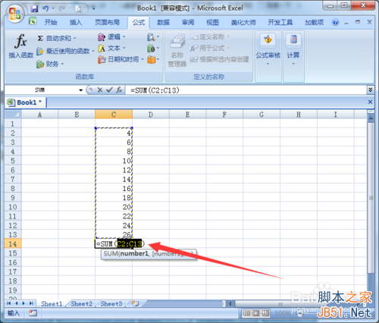Switch to the View (视图) ribbon tab
Image resolution: width=379 pixels, height=323 pixels.
pos(212,22)
